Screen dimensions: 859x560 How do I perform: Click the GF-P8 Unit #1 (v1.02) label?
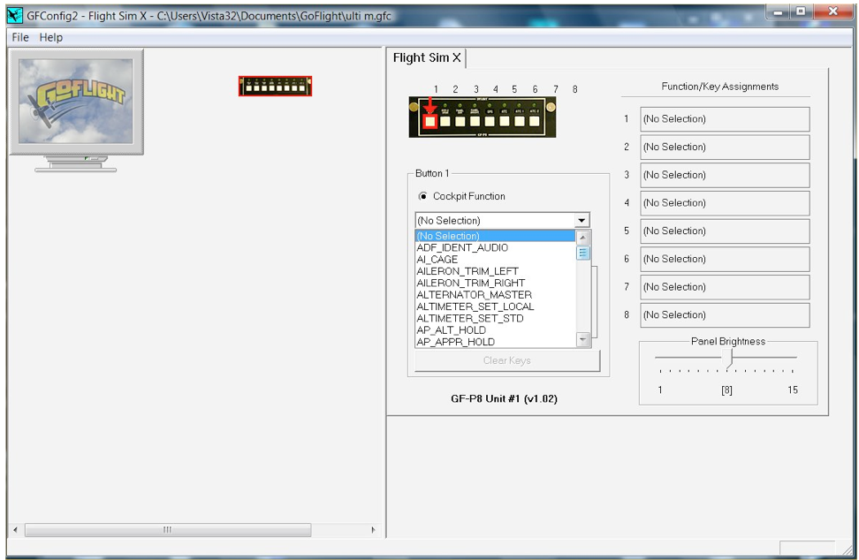pos(504,398)
